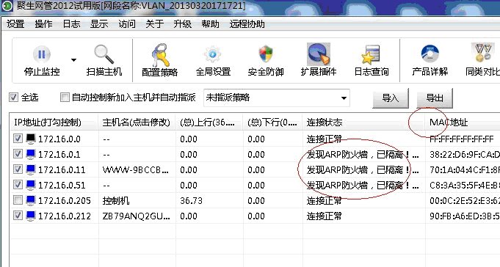500x267 pixels.
Task: Expand the arrow beside 停止监控
Action: (x=73, y=60)
